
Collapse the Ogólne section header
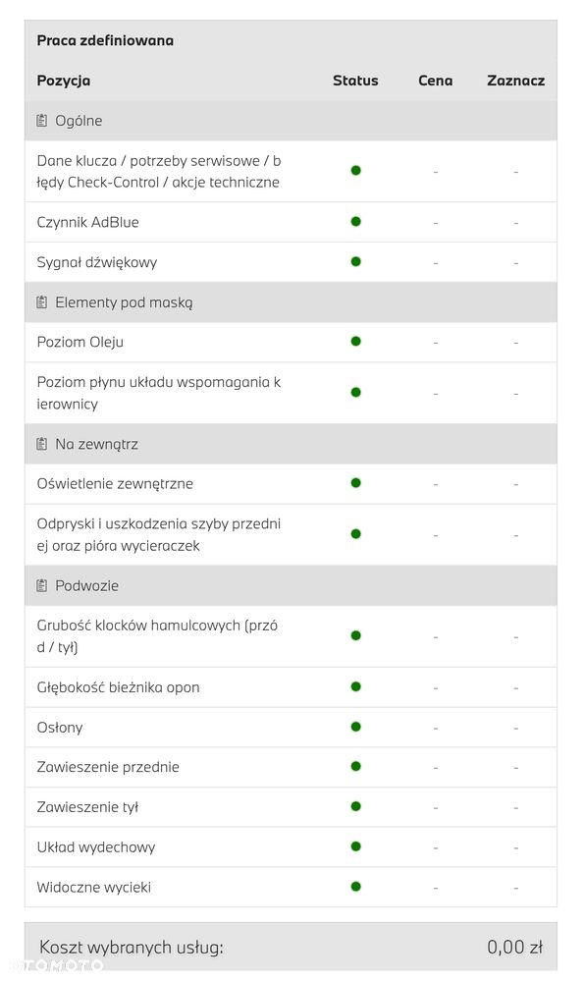click(291, 121)
